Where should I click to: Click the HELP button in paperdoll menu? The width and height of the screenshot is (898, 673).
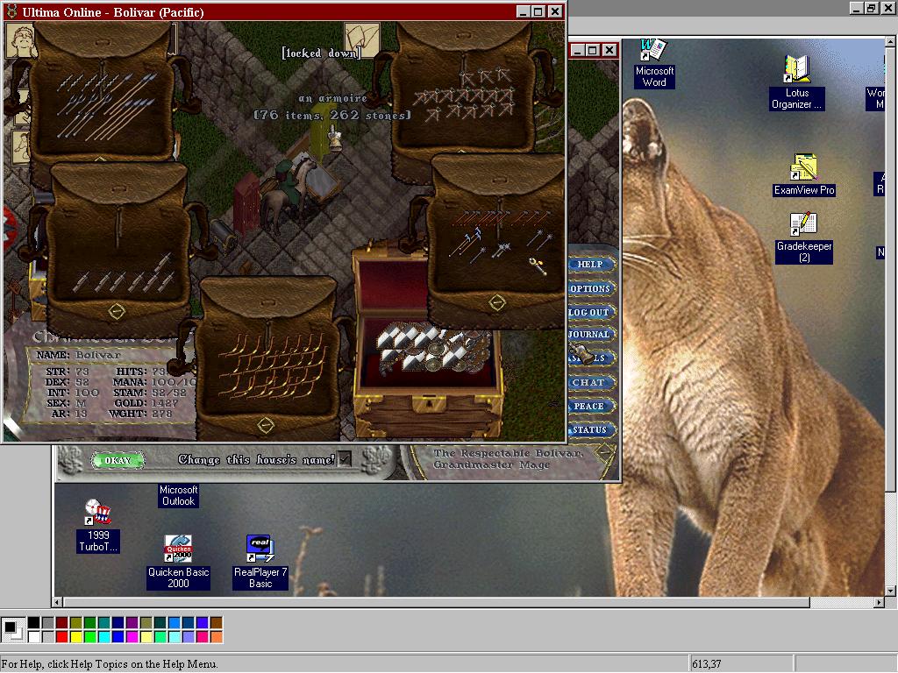coord(590,265)
